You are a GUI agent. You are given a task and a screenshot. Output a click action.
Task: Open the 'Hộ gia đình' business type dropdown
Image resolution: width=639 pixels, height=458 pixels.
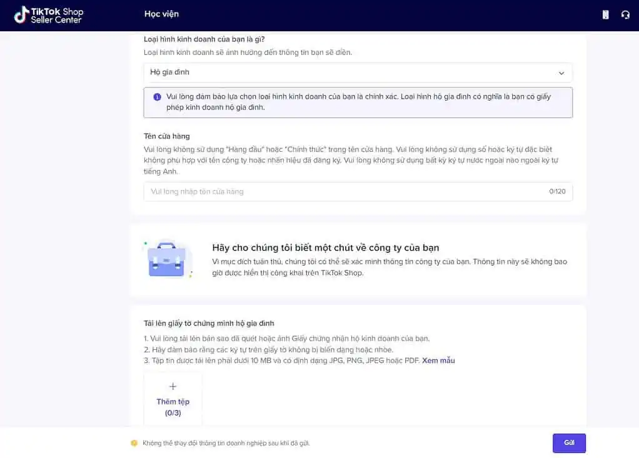(x=358, y=72)
